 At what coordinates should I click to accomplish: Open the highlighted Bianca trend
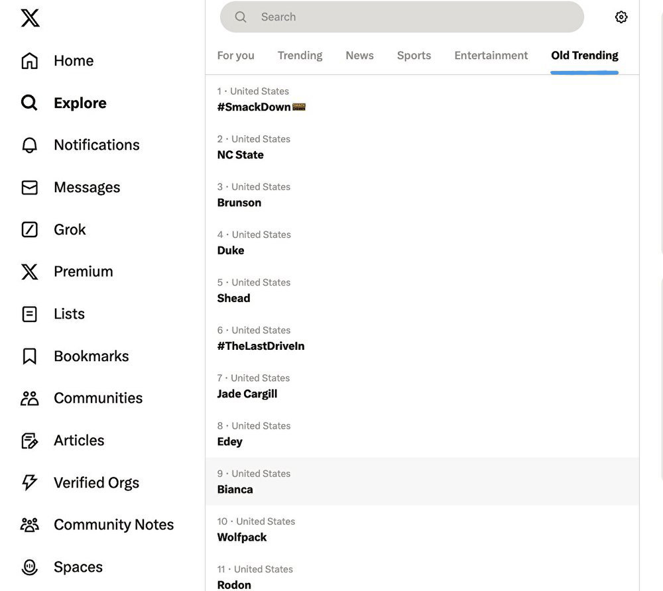tap(422, 481)
